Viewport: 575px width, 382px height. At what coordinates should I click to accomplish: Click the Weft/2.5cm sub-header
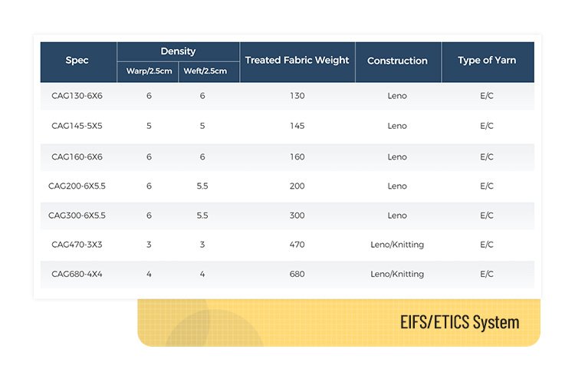tap(202, 71)
